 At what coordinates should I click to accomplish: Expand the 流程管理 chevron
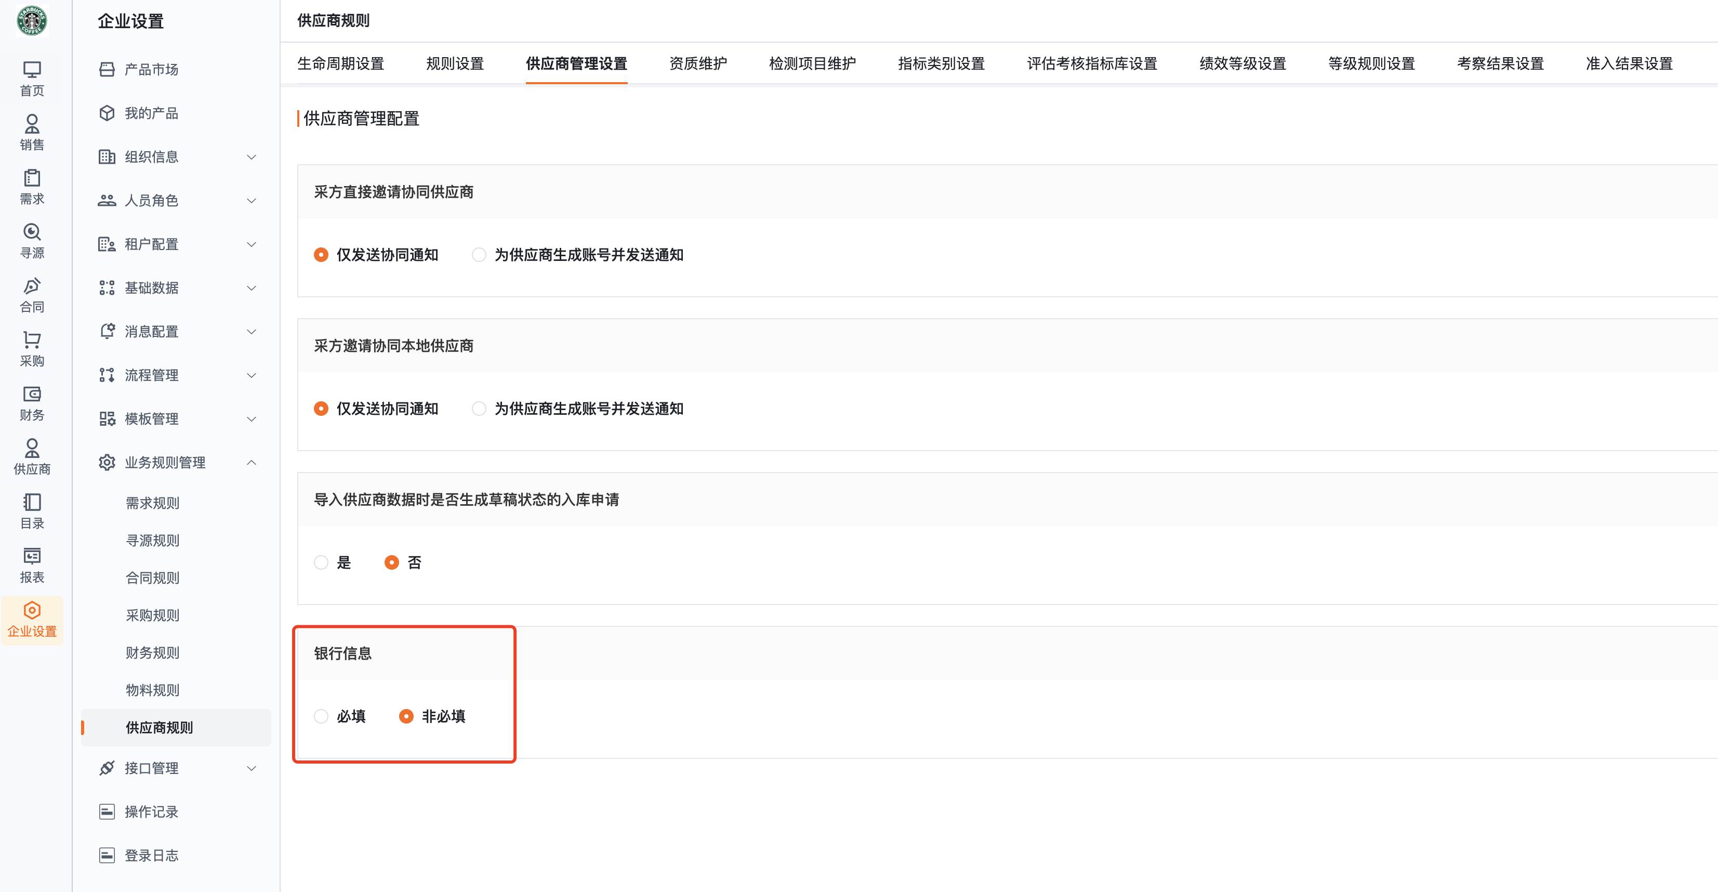(x=252, y=375)
